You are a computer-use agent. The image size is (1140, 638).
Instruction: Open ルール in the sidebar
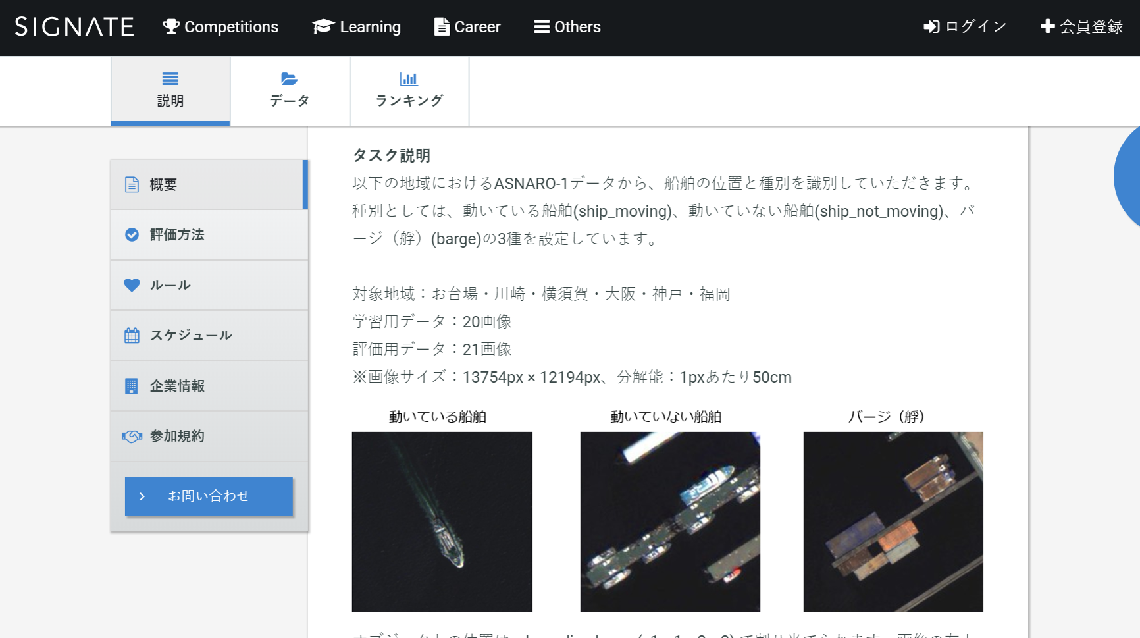click(x=209, y=285)
